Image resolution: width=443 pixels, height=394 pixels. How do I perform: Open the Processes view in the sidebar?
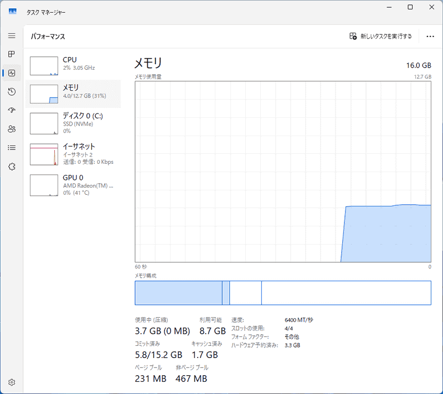coord(11,54)
